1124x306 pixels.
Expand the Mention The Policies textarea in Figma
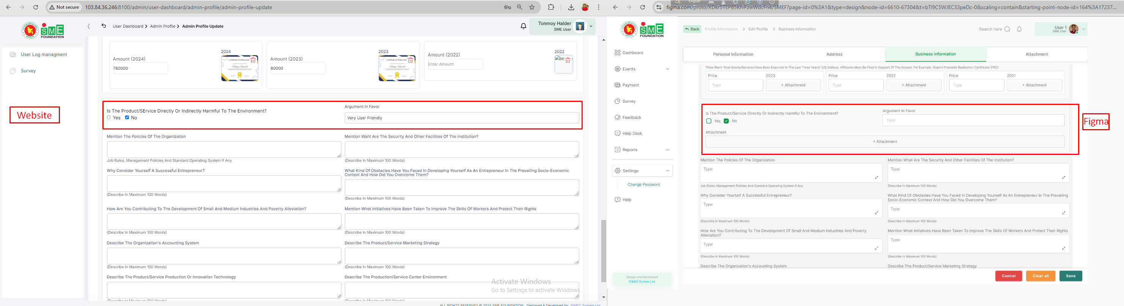pyautogui.click(x=876, y=177)
